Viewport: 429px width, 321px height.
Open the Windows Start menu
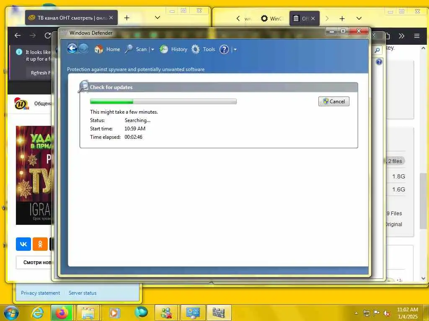pos(11,313)
